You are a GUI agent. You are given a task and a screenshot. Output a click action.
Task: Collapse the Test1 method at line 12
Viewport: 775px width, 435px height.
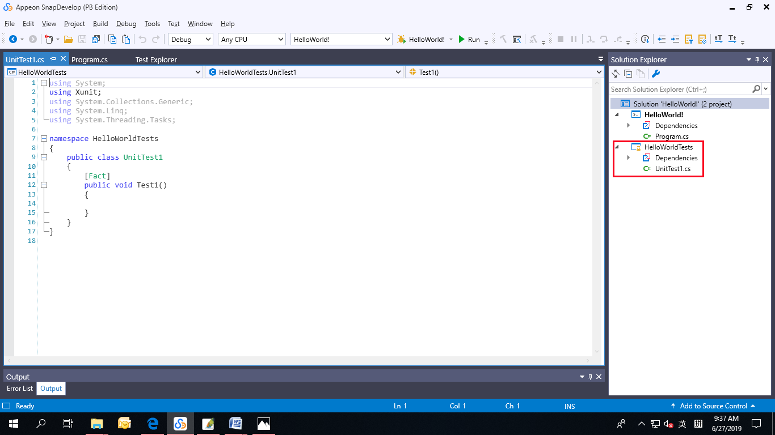coord(44,185)
